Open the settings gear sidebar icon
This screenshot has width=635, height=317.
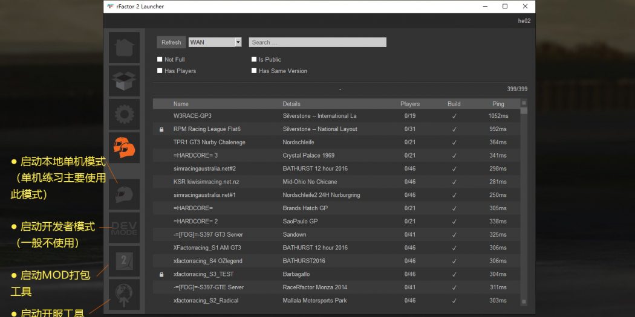[x=125, y=115]
